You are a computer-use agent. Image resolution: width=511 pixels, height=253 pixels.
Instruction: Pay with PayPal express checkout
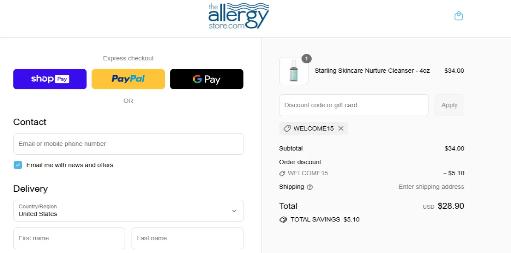click(x=128, y=79)
